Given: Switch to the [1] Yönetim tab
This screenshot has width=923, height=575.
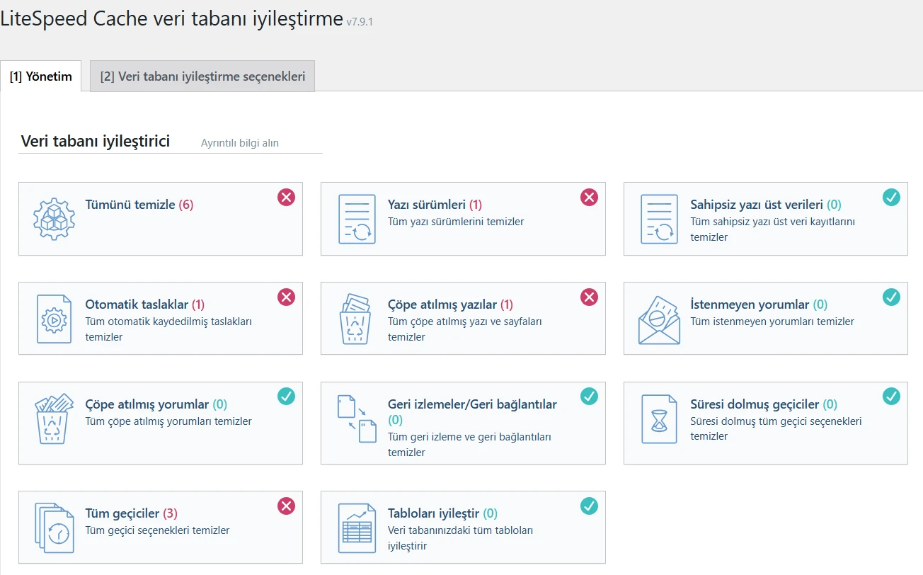Looking at the screenshot, I should [41, 76].
